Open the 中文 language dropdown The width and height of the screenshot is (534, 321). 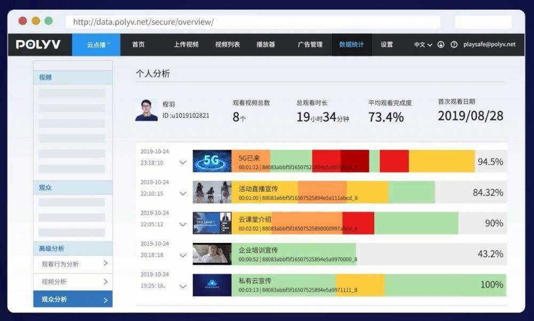point(423,45)
